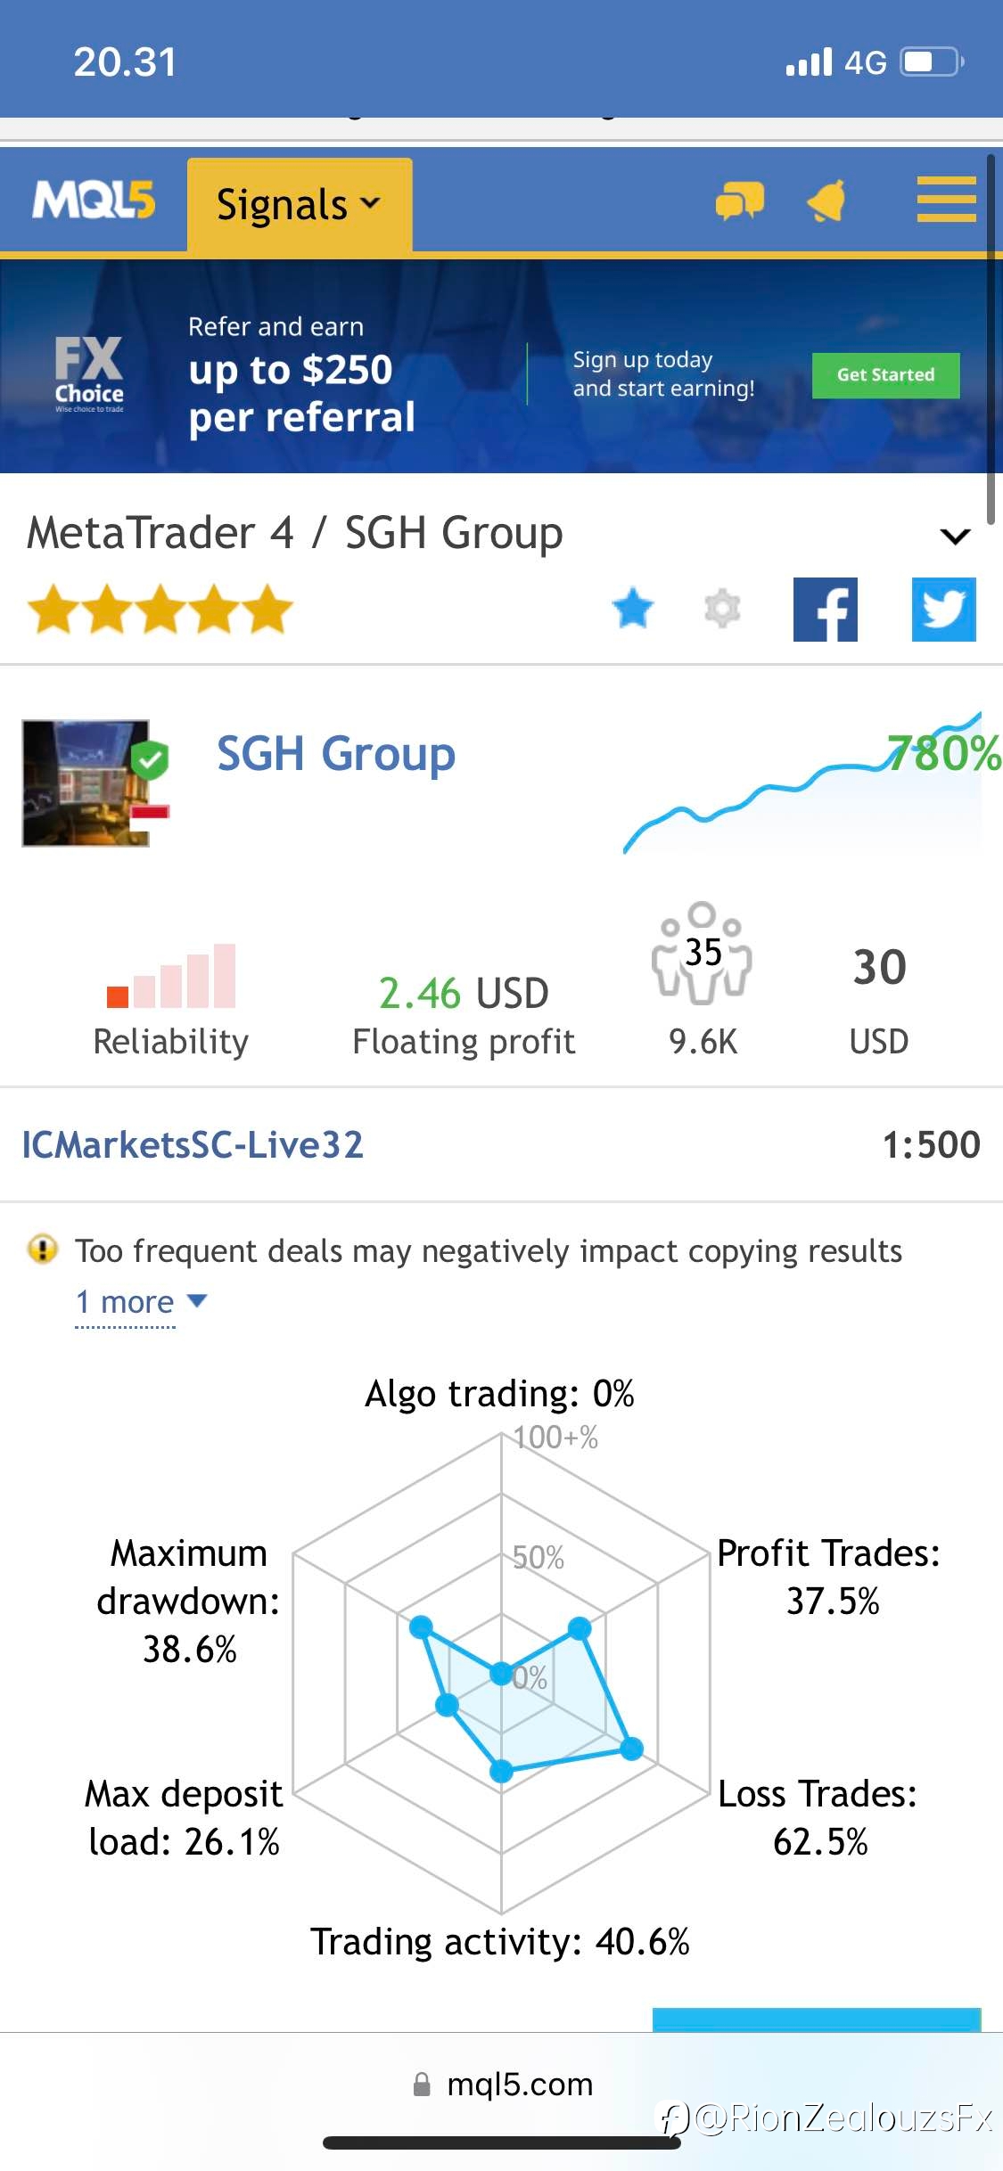Expand the MetaTrader 4 / SGH Group chevron
The height and width of the screenshot is (2171, 1003).
coord(955,536)
